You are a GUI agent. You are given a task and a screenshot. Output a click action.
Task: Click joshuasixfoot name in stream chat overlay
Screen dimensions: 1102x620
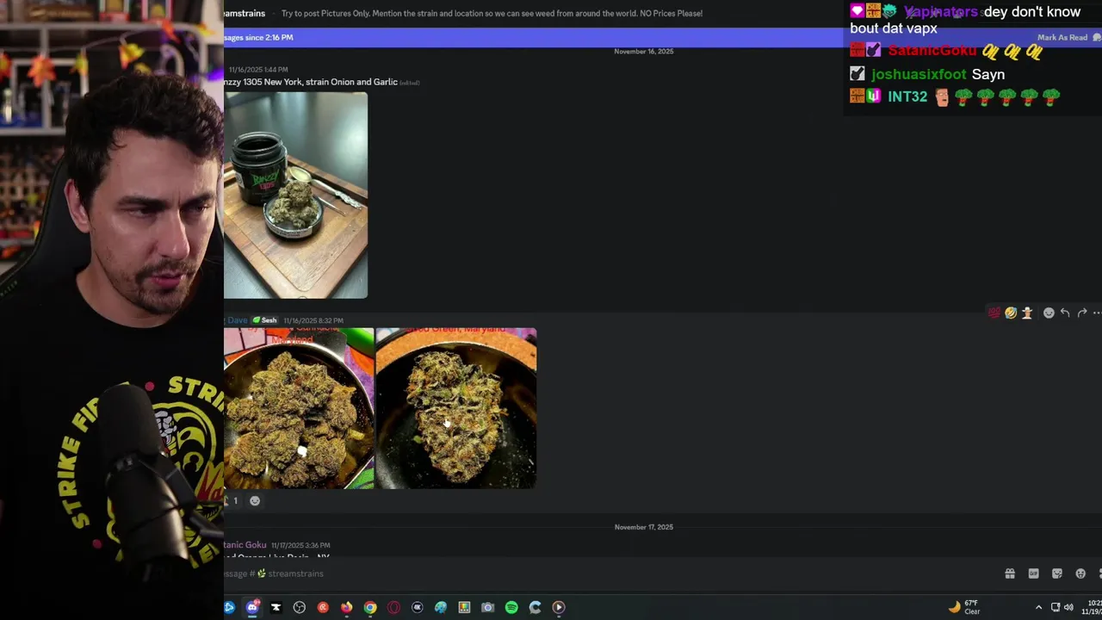[919, 74]
